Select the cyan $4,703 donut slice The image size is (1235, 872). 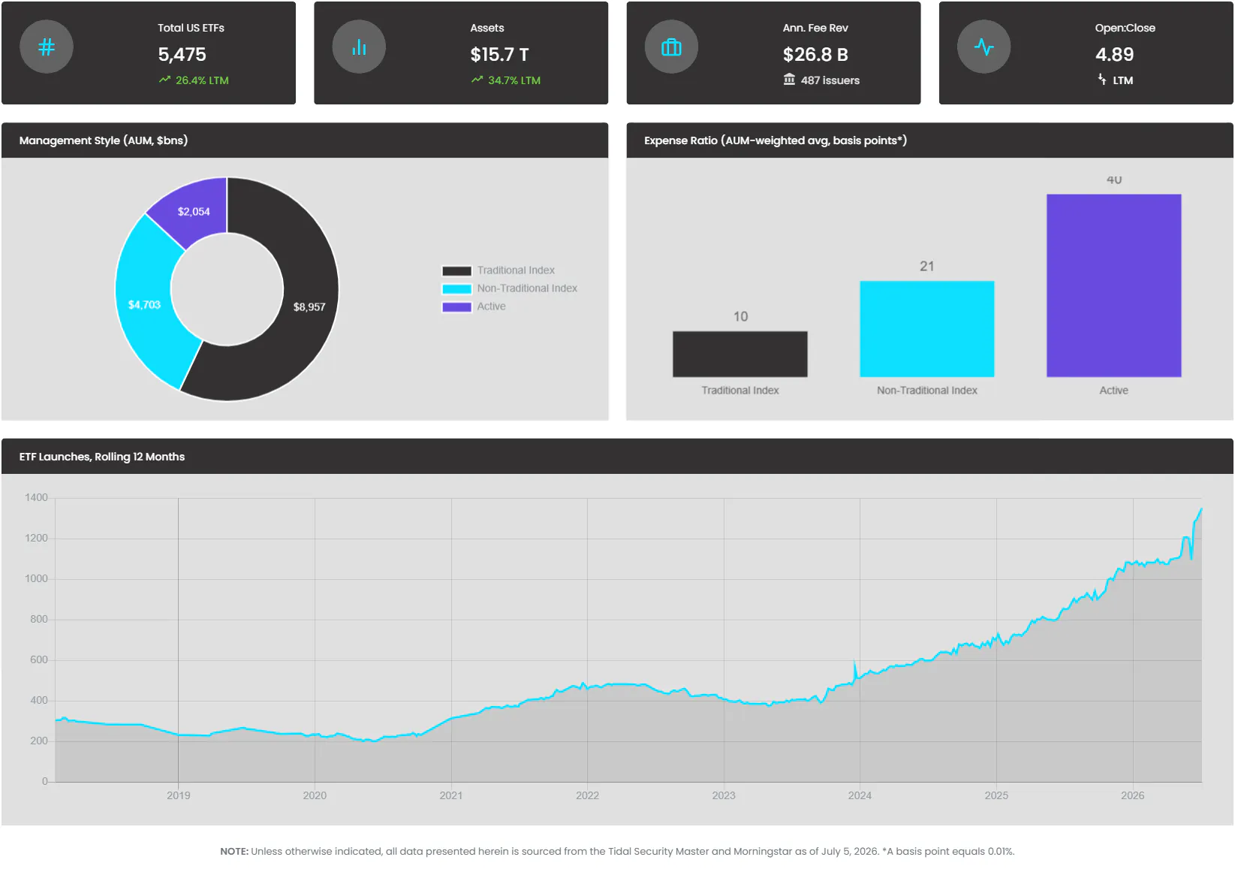[x=148, y=300]
